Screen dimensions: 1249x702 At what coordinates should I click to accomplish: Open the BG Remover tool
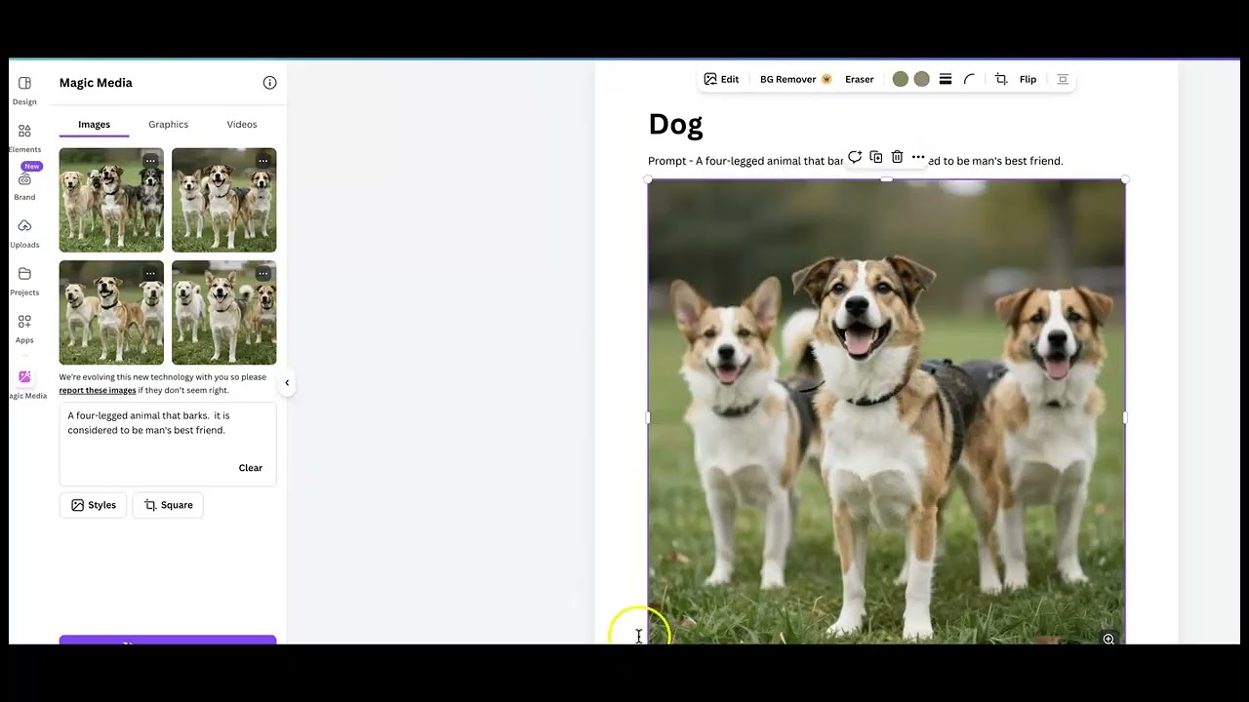[795, 79]
